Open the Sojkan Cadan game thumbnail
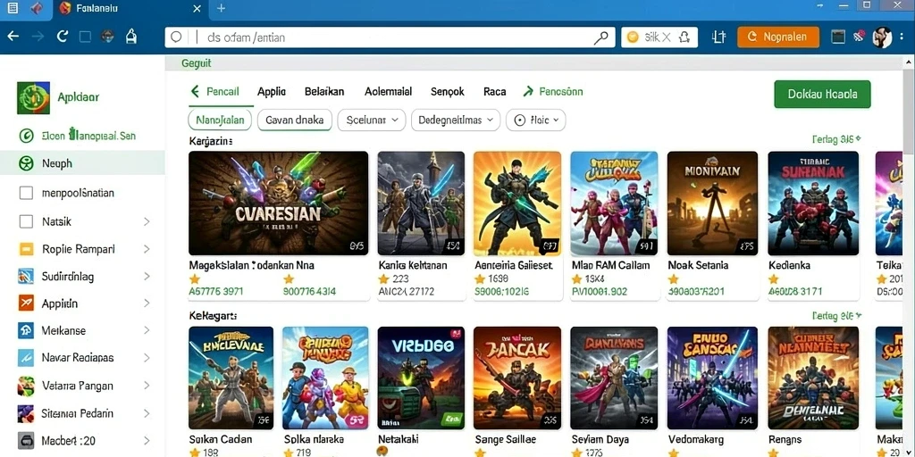 click(231, 378)
